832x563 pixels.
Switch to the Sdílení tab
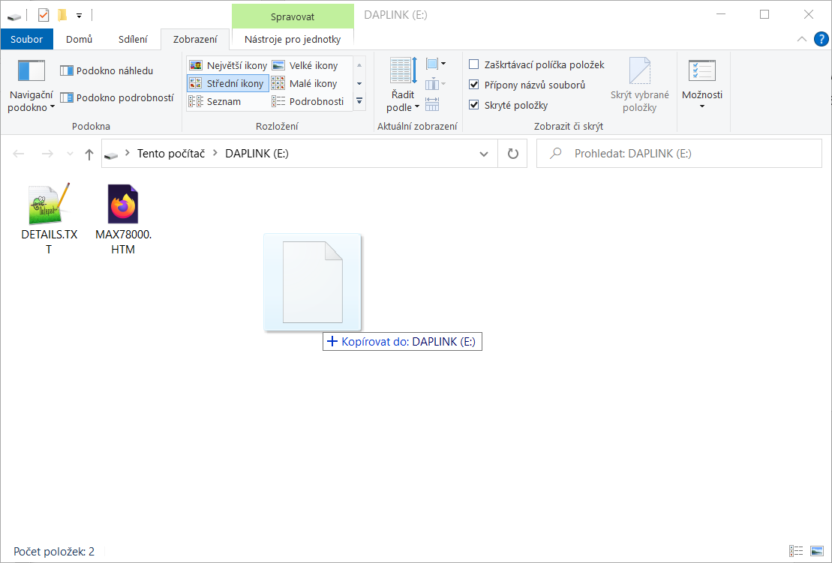[133, 39]
